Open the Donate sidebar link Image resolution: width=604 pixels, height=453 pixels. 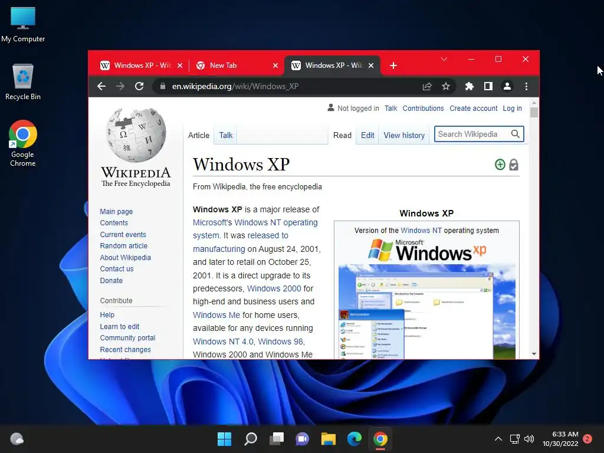(111, 280)
